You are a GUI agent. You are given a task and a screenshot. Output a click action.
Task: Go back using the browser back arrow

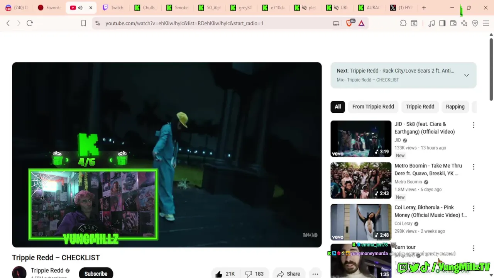(x=8, y=23)
